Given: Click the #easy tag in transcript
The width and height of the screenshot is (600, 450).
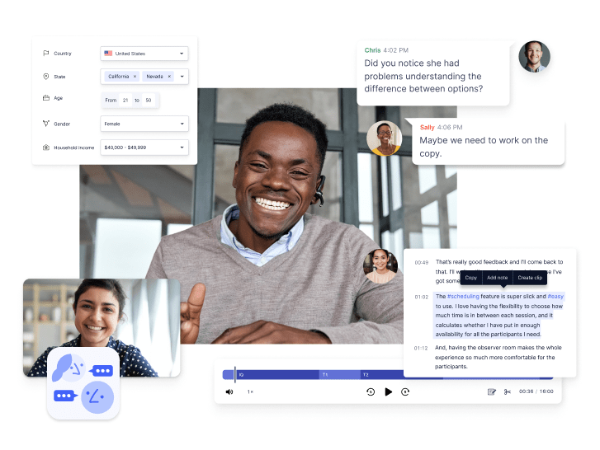Looking at the screenshot, I should 555,296.
